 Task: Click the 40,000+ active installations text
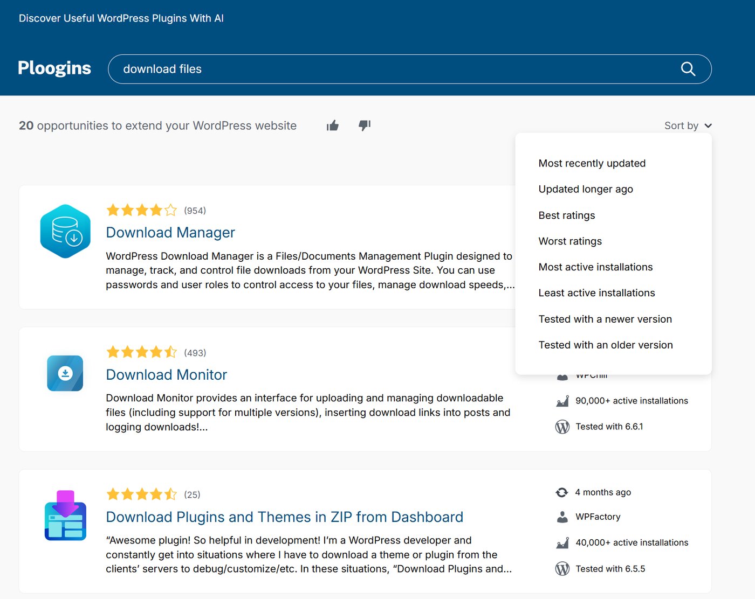pyautogui.click(x=632, y=542)
